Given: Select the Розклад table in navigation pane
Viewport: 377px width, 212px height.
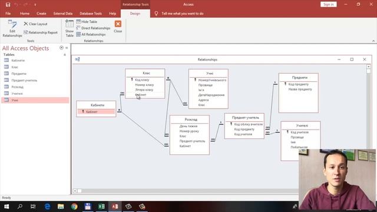Looking at the screenshot, I should click(x=35, y=87).
